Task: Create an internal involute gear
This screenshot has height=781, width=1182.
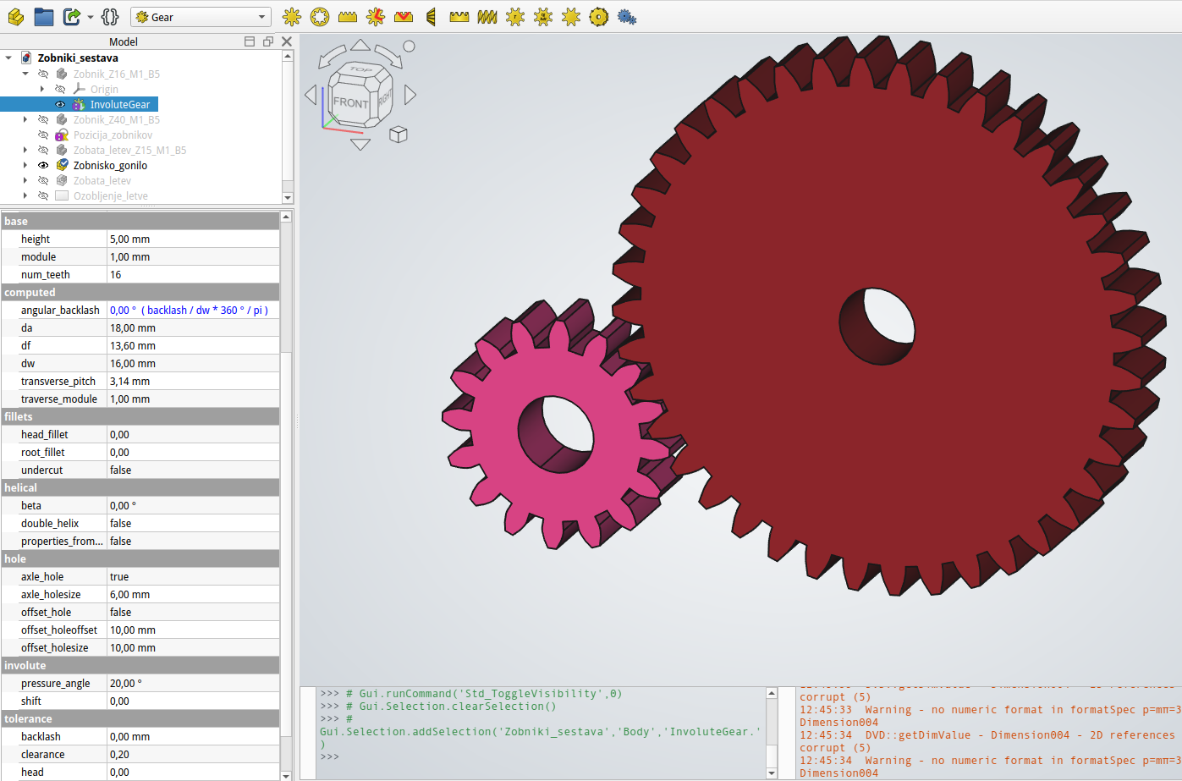Action: click(x=319, y=16)
